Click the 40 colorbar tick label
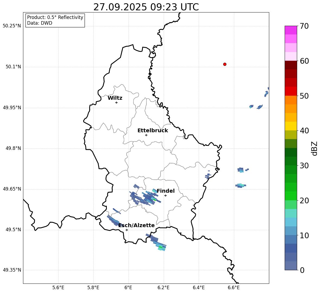The width and height of the screenshot is (321, 293). 304,131
